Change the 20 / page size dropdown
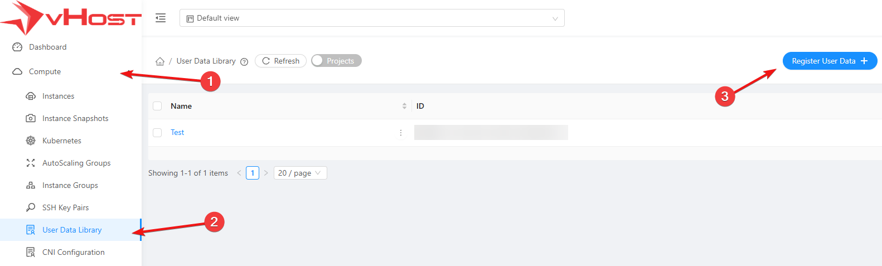Screen dimensions: 882x266 coord(300,173)
